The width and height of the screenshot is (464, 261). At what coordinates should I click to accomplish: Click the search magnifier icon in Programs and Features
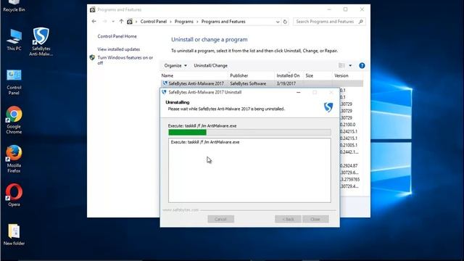[x=361, y=22]
